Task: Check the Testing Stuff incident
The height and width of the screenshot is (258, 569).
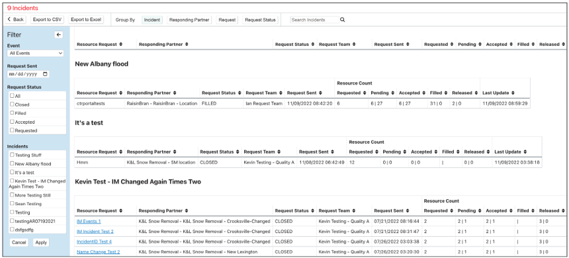Action: click(x=12, y=155)
